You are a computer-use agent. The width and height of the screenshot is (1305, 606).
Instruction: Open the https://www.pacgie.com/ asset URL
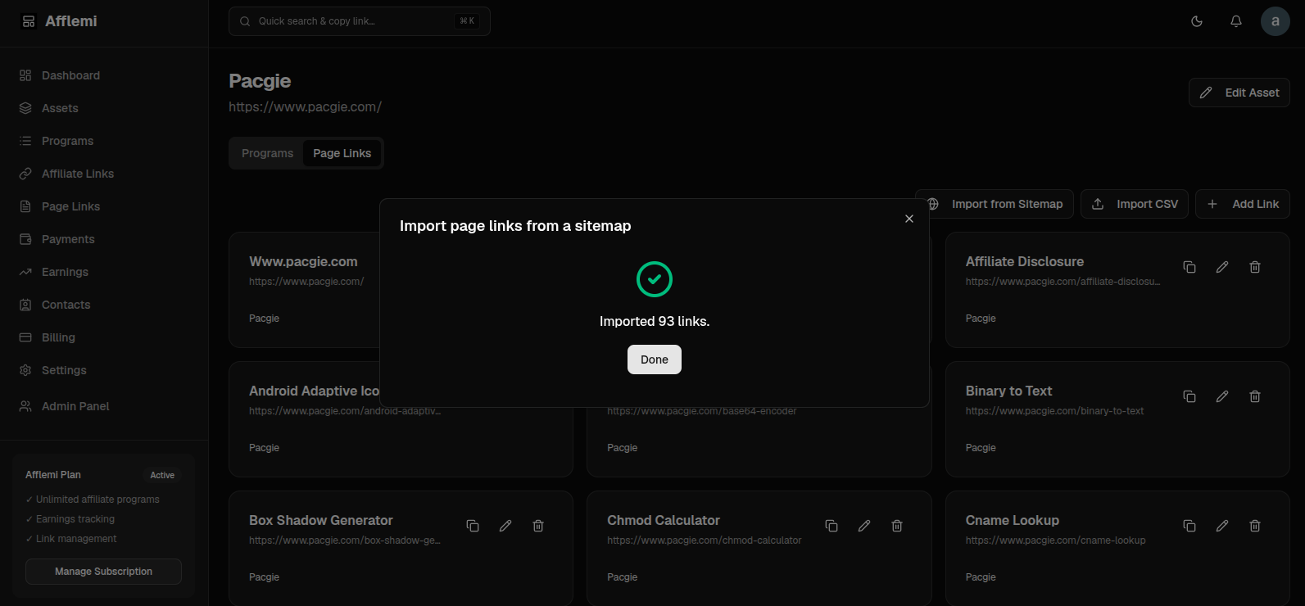[x=305, y=106]
